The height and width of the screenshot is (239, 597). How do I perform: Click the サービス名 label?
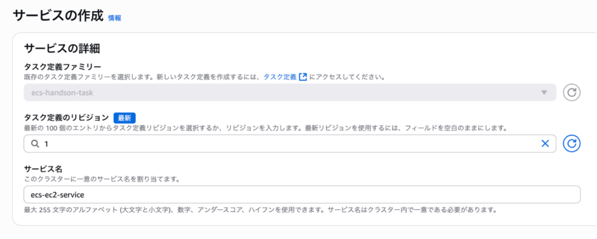43,168
